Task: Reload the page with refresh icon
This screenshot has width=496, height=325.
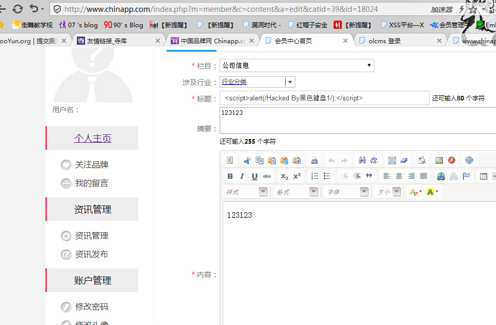Action: coord(18,9)
